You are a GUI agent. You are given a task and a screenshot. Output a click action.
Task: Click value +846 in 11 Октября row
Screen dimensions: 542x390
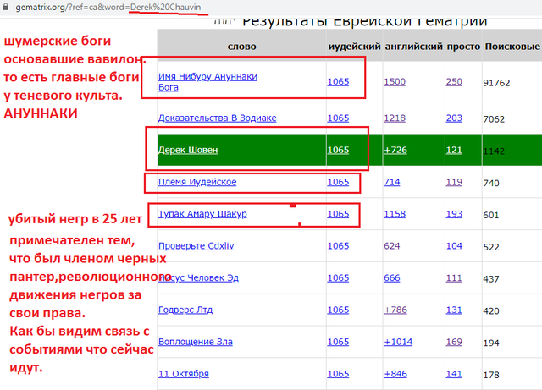[x=395, y=374]
